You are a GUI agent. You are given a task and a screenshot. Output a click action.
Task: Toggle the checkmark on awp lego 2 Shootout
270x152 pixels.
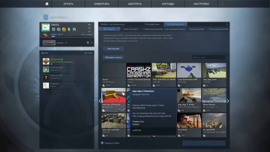[122, 110]
